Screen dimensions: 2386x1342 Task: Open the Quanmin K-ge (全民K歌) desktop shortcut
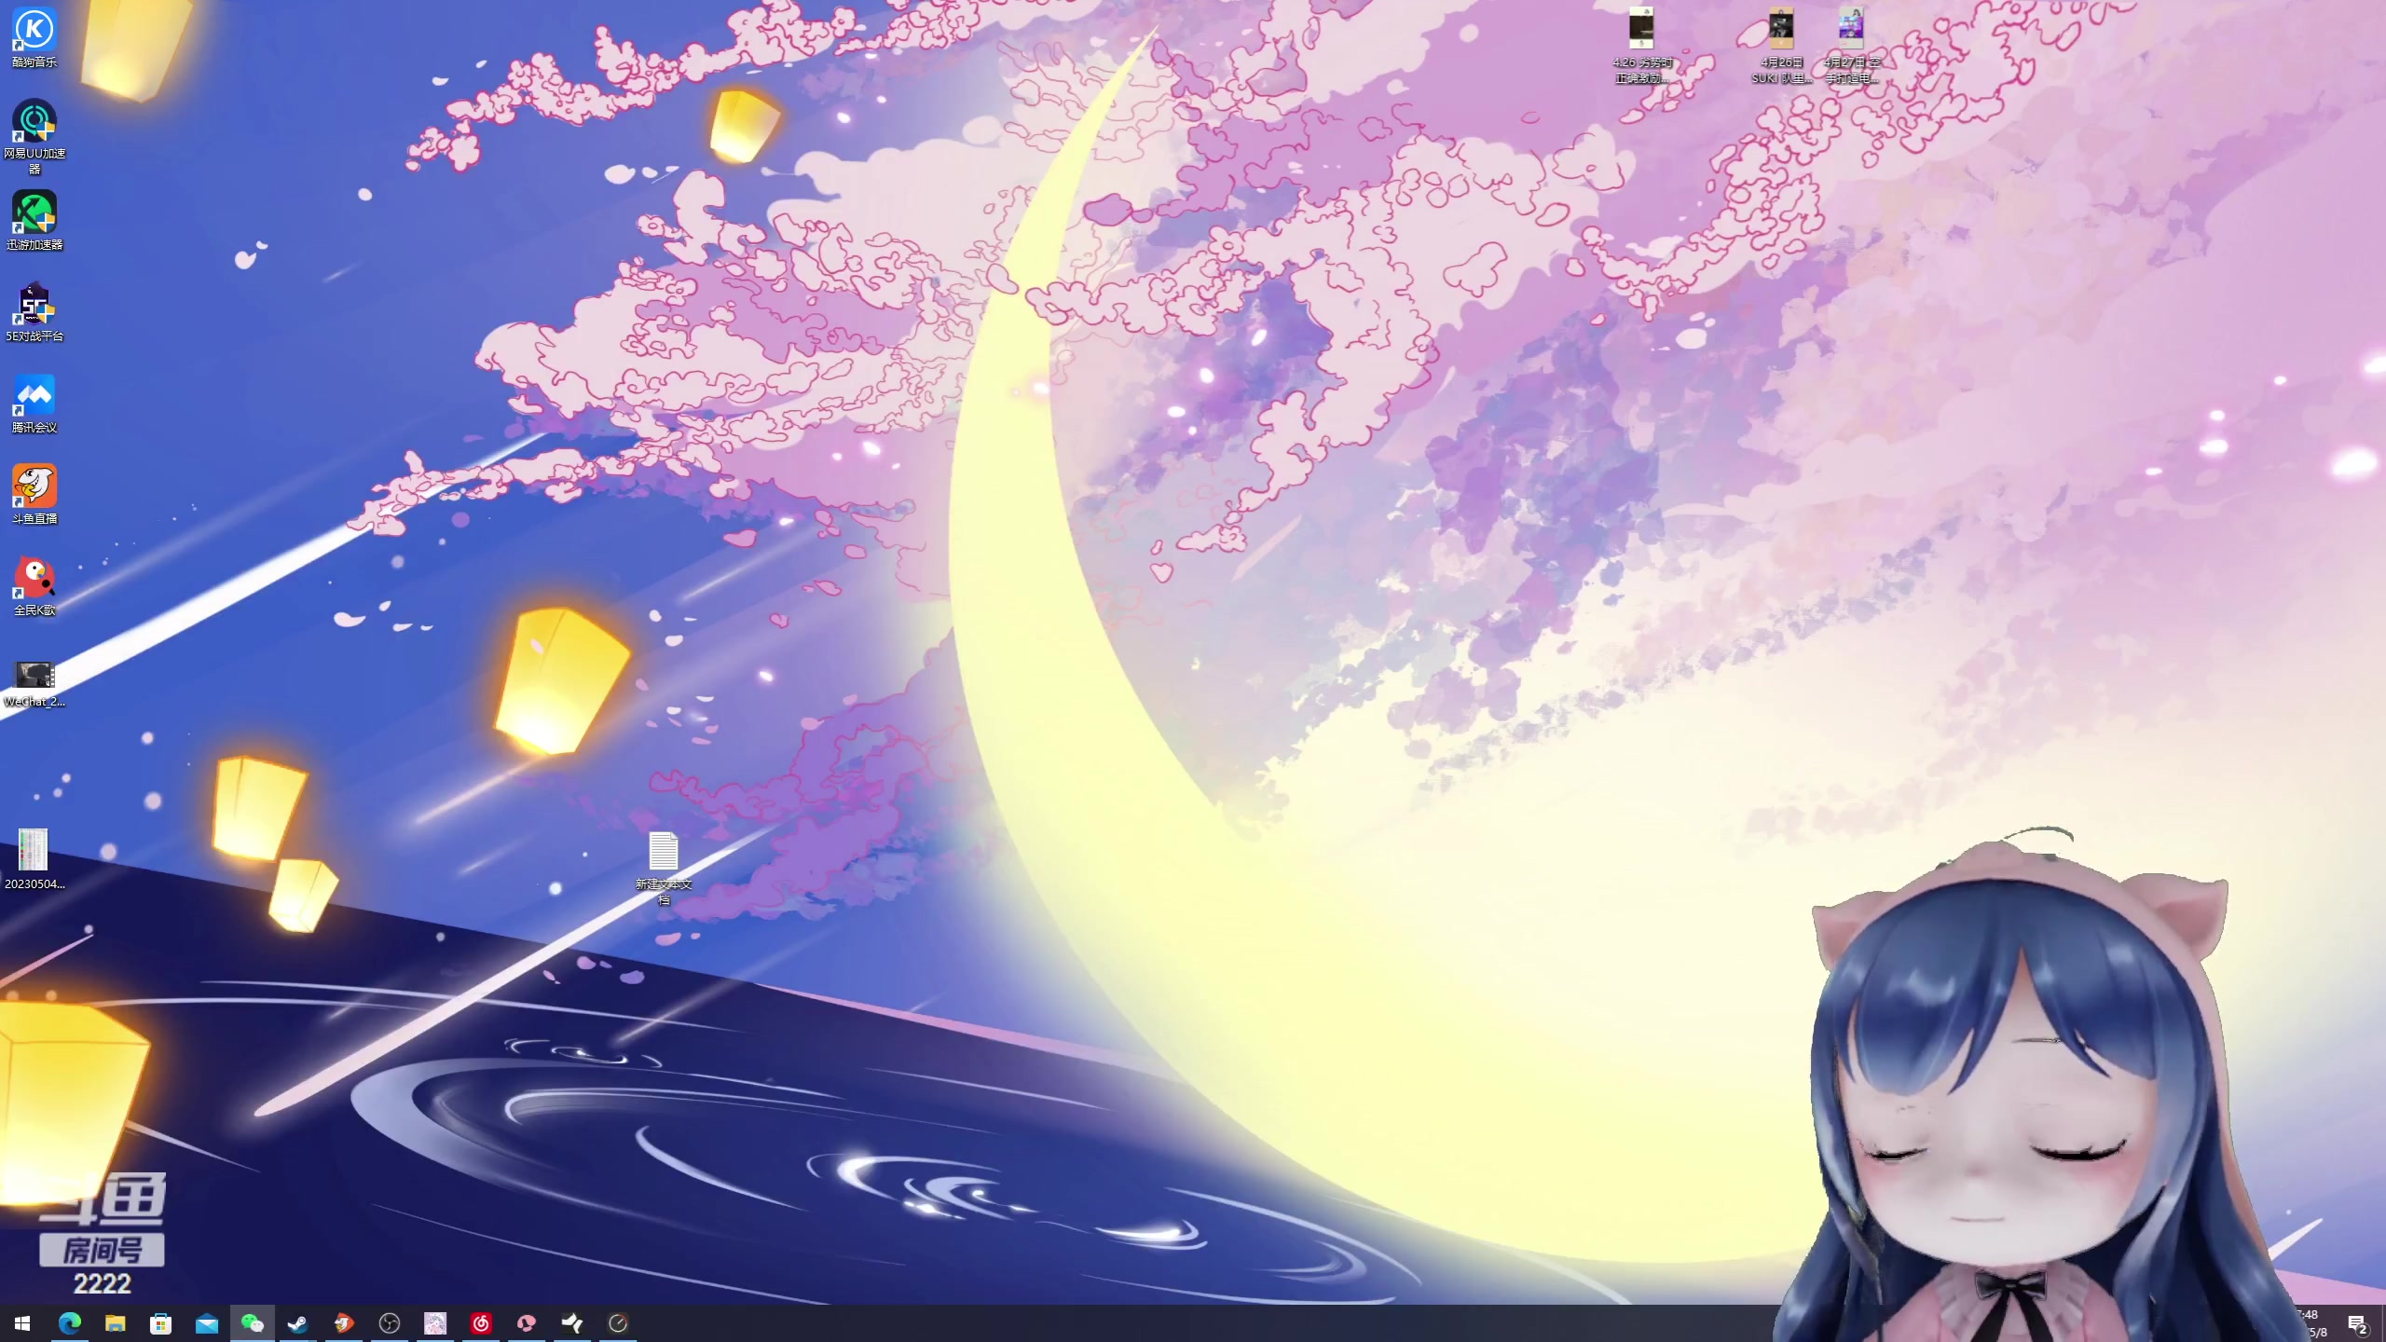34,579
